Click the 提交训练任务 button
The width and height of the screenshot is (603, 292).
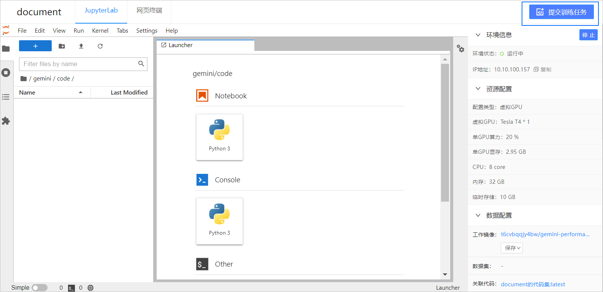click(x=561, y=12)
